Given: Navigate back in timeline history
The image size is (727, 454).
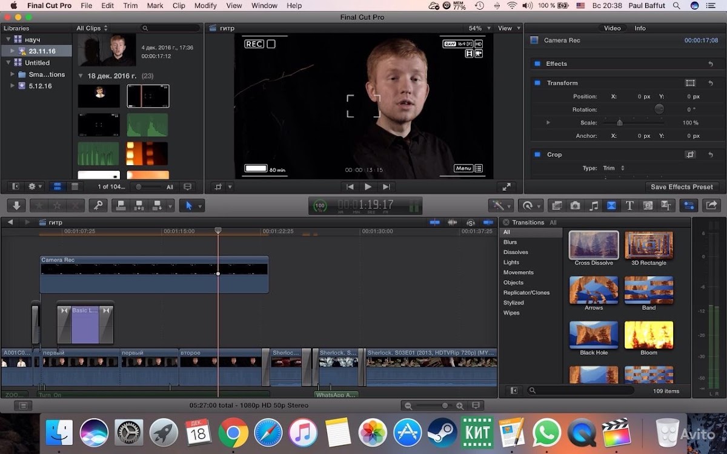Looking at the screenshot, I should 10,222.
